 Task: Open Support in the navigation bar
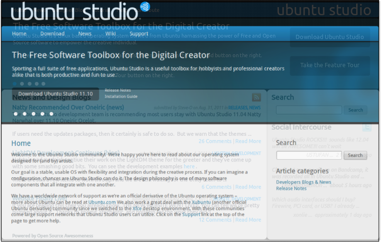tap(139, 33)
